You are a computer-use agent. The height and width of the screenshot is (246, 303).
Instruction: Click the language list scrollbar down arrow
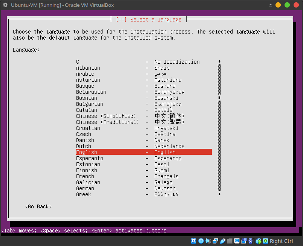coord(219,194)
